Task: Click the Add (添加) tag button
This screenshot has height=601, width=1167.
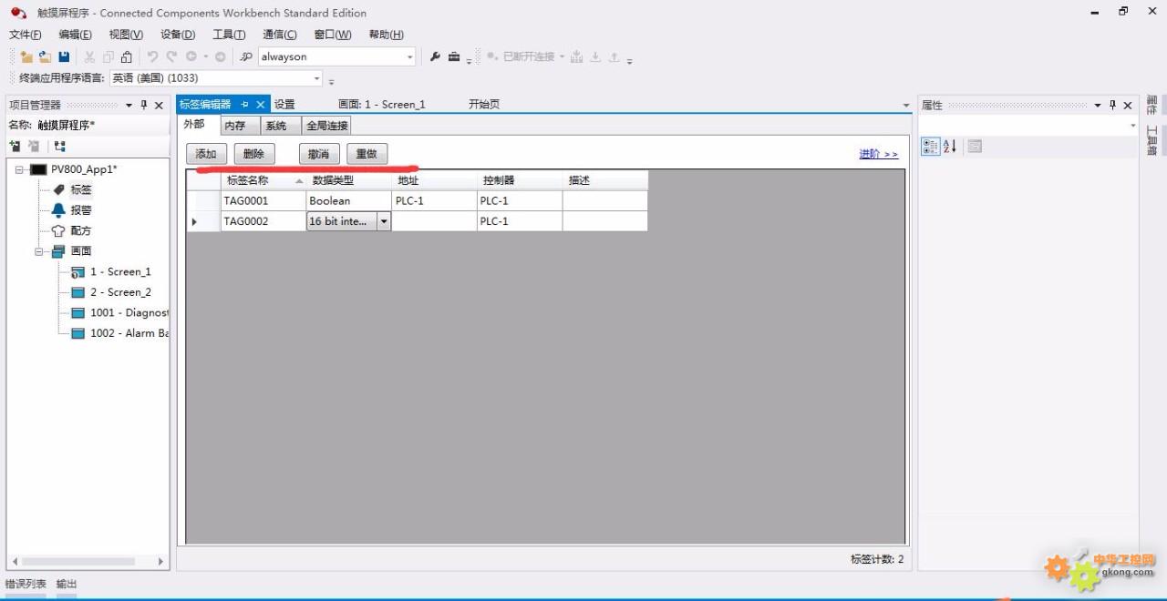Action: (207, 154)
